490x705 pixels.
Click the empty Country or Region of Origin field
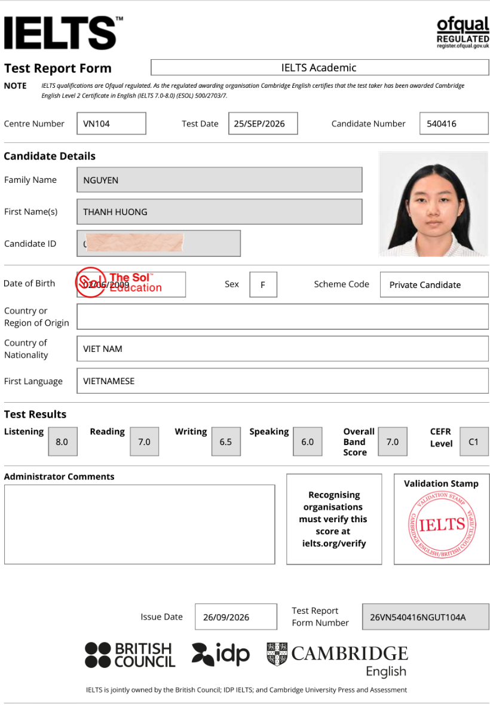[283, 317]
